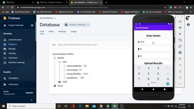Image resolution: width=194 pixels, height=109 pixels.
Task: Open the demodatabase firebaseio URL
Action: (x=78, y=45)
